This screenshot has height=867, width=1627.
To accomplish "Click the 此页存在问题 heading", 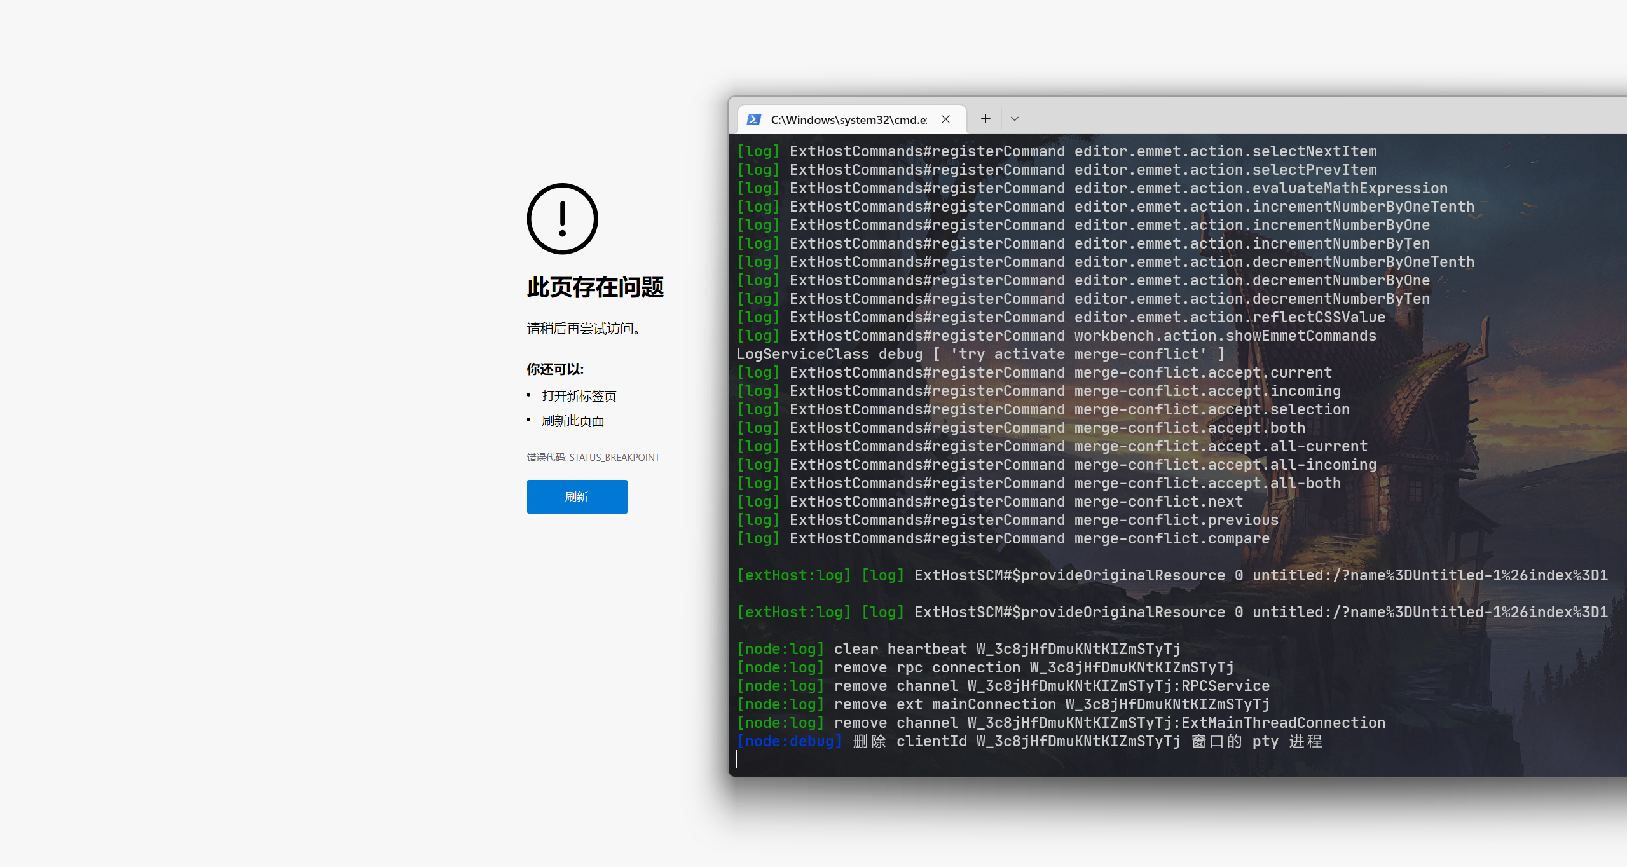I will click(595, 287).
